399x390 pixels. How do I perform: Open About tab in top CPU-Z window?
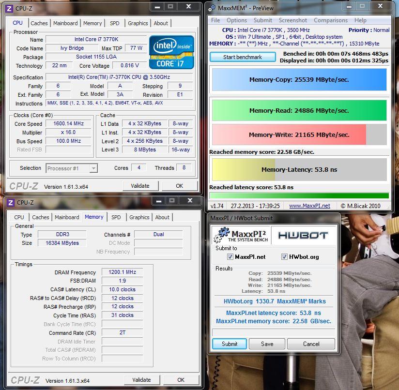tap(161, 23)
